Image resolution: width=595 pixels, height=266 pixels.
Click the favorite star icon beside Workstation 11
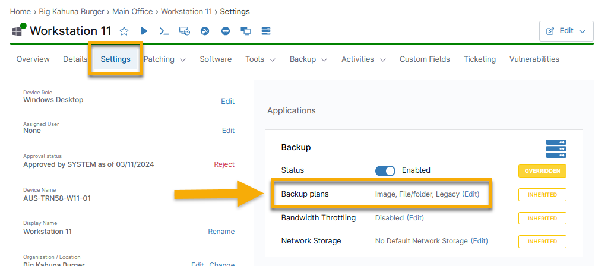(124, 31)
